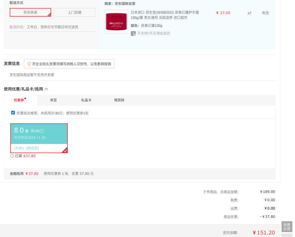Click the 税费 ¥0.00 value
The height and width of the screenshot is (237, 295).
270,200
